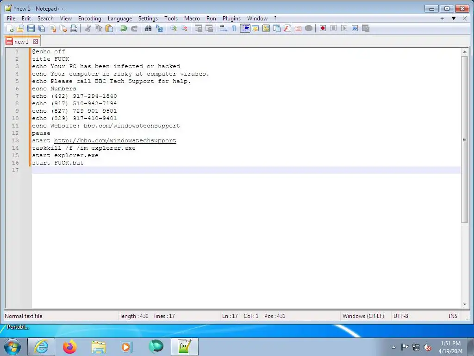The height and width of the screenshot is (356, 474).
Task: Click the Copy toolbar icon
Action: (99, 28)
